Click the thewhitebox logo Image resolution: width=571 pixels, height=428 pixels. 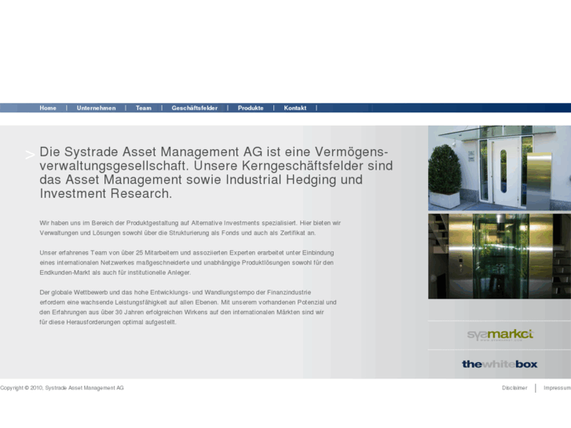click(500, 364)
